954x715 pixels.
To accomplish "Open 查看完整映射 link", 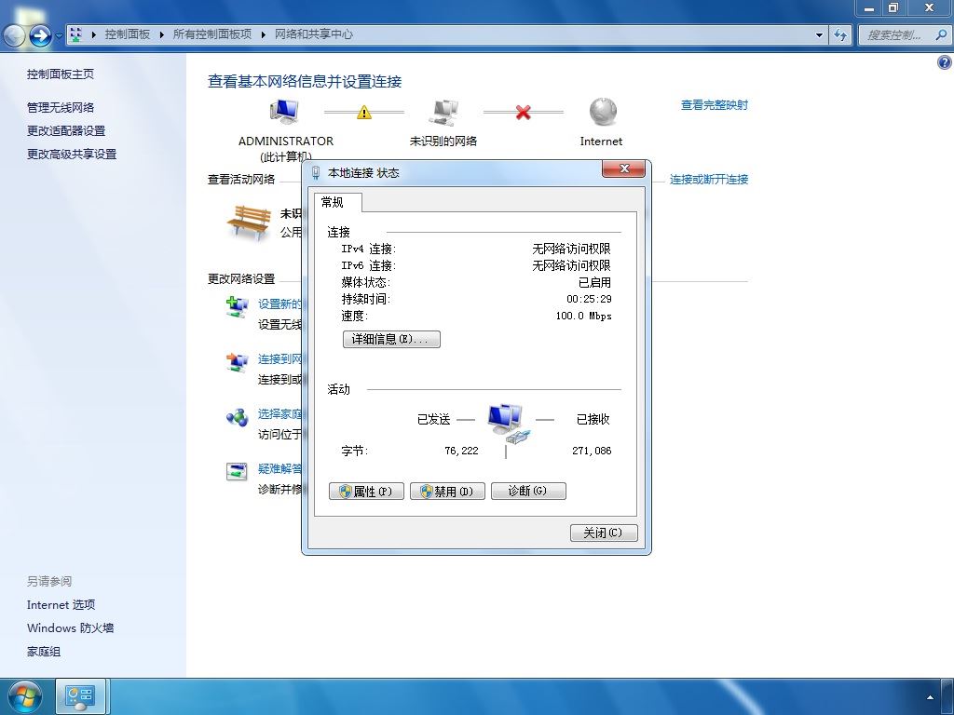I will pos(715,105).
